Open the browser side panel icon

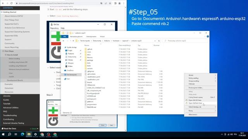click(x=115, y=3)
